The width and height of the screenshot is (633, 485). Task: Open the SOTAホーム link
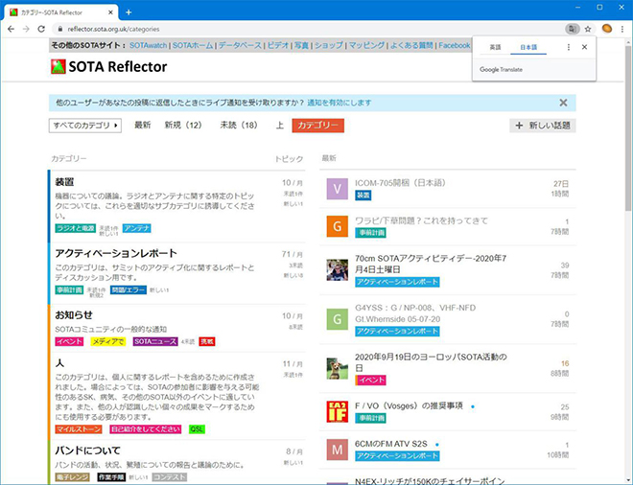point(193,46)
